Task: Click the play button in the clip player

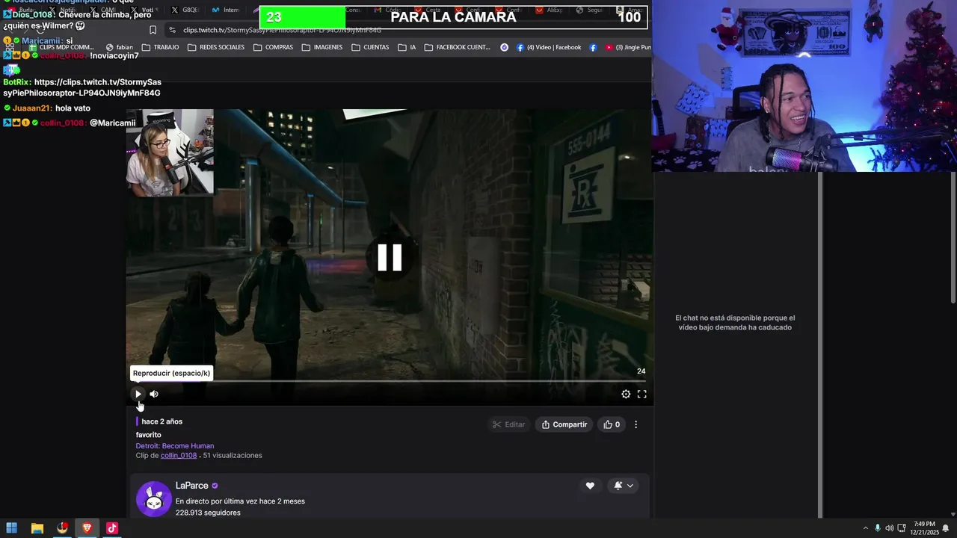Action: 138,394
